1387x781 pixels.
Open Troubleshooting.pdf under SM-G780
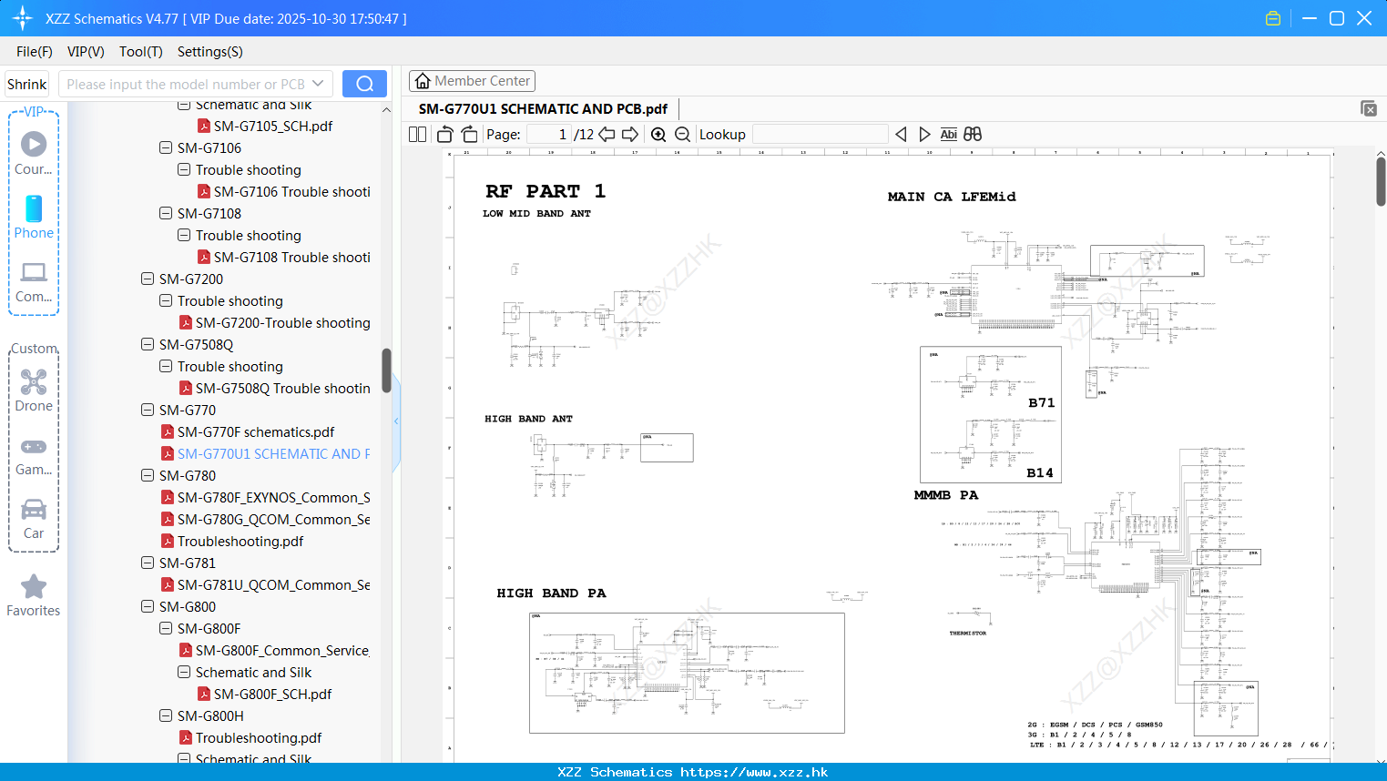pyautogui.click(x=231, y=541)
